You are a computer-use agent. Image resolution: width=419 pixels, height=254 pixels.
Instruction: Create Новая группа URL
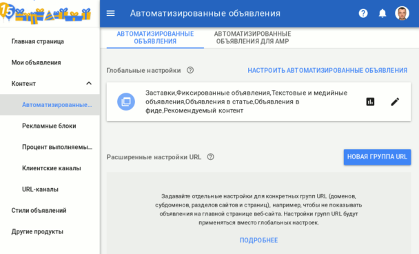[377, 157]
